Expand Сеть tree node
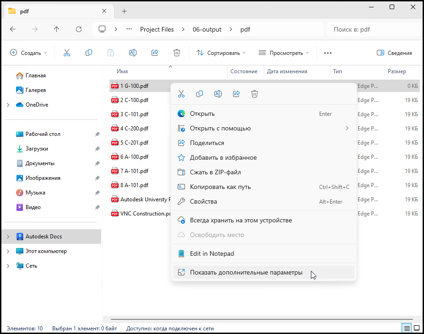The image size is (424, 334). 8,266
